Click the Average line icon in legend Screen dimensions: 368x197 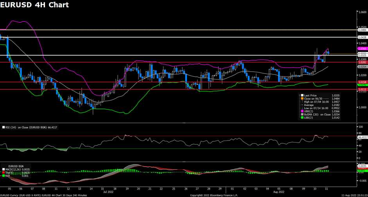pyautogui.click(x=302, y=105)
